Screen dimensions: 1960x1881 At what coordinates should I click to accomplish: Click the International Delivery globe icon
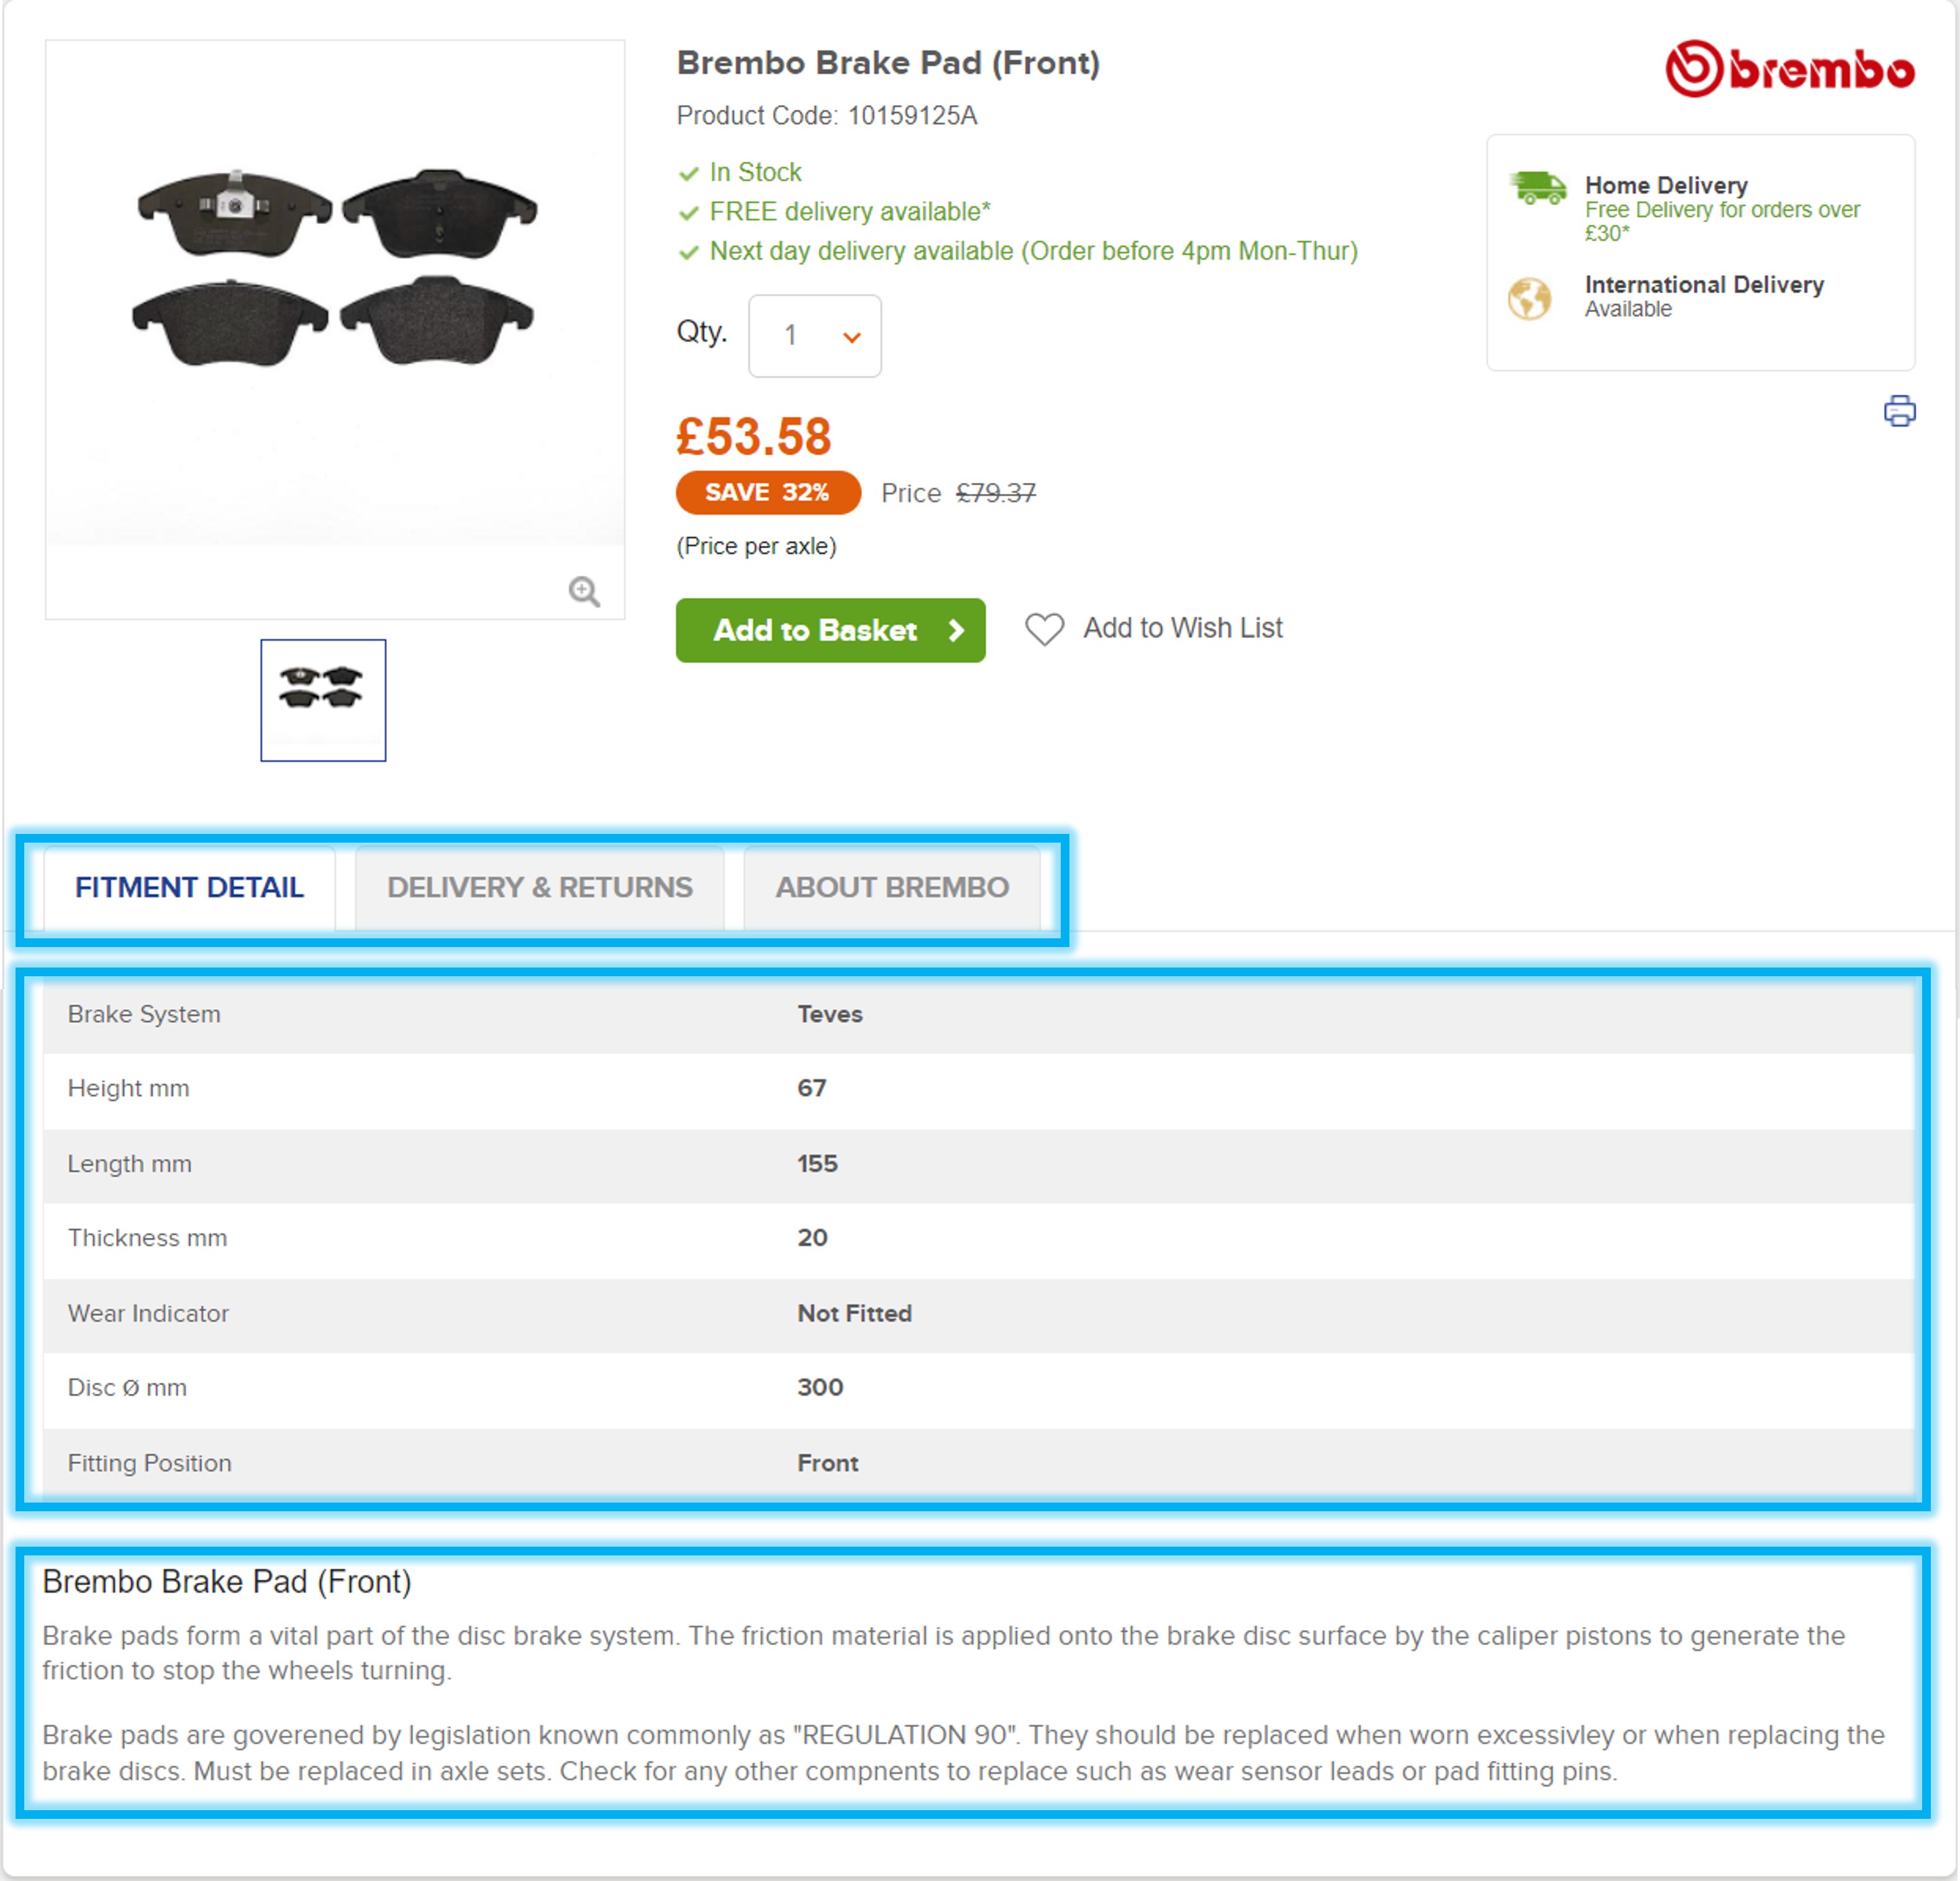pos(1529,298)
